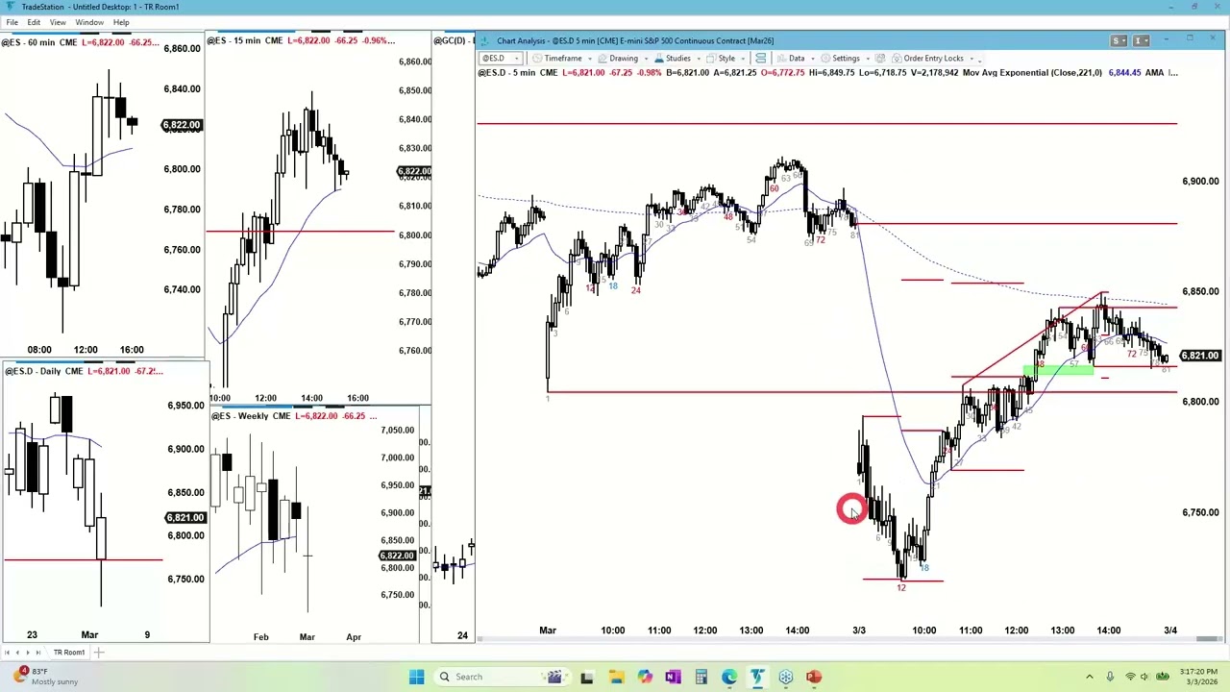Image resolution: width=1230 pixels, height=692 pixels.
Task: Click the Style icon
Action: [x=712, y=59]
